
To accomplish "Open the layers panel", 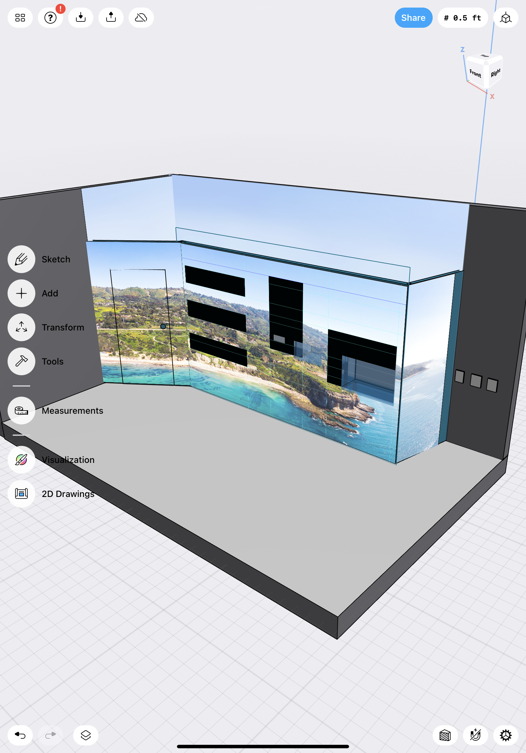I will [x=85, y=735].
